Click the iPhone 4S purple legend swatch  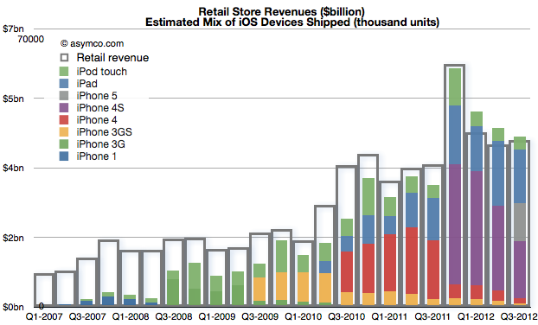64,108
